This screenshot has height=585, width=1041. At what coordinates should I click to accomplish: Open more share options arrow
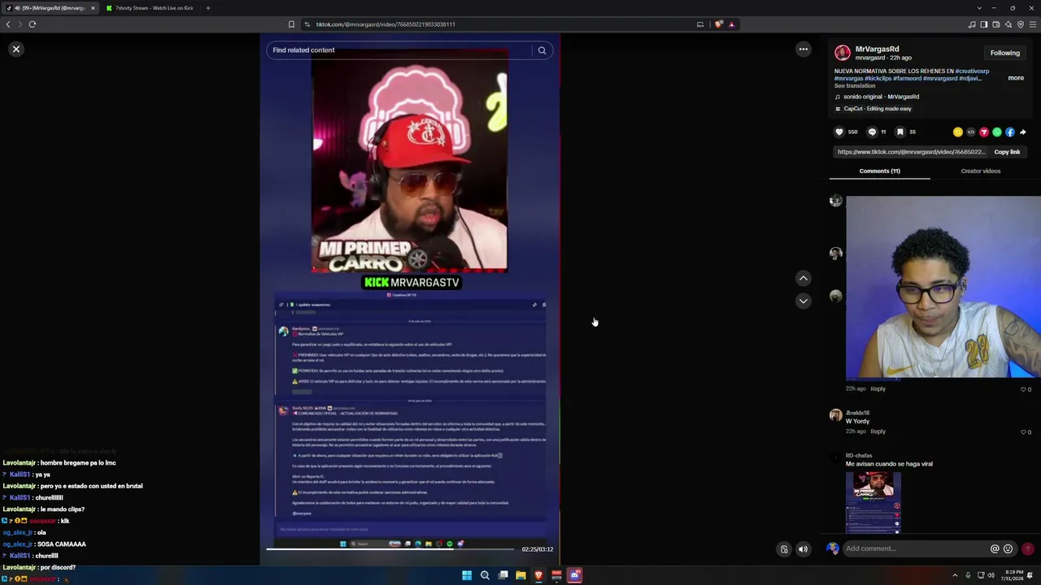click(x=1023, y=132)
